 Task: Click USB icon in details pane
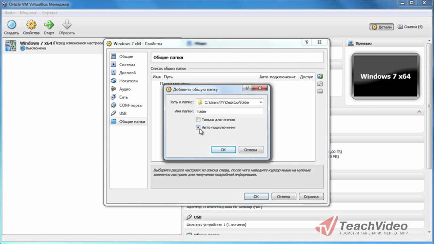(x=189, y=217)
